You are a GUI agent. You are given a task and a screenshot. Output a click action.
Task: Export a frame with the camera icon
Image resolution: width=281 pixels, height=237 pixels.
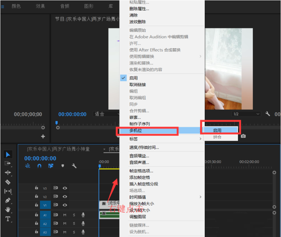tap(243, 136)
